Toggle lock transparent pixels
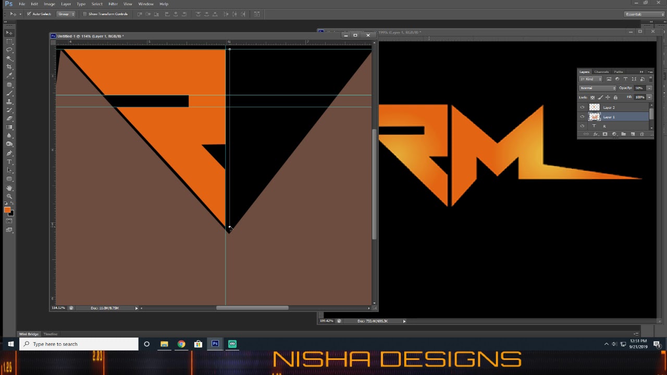The width and height of the screenshot is (667, 375). pyautogui.click(x=592, y=97)
